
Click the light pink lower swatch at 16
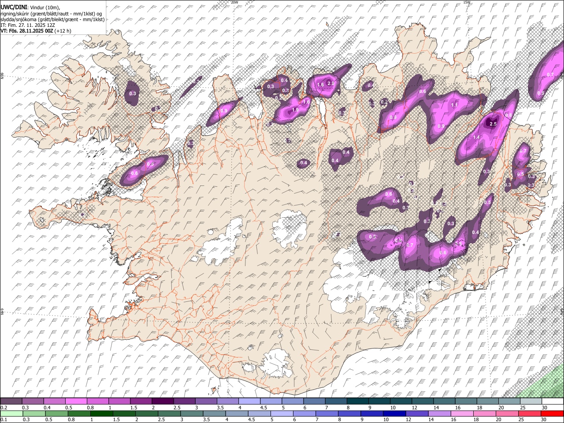[462, 414]
